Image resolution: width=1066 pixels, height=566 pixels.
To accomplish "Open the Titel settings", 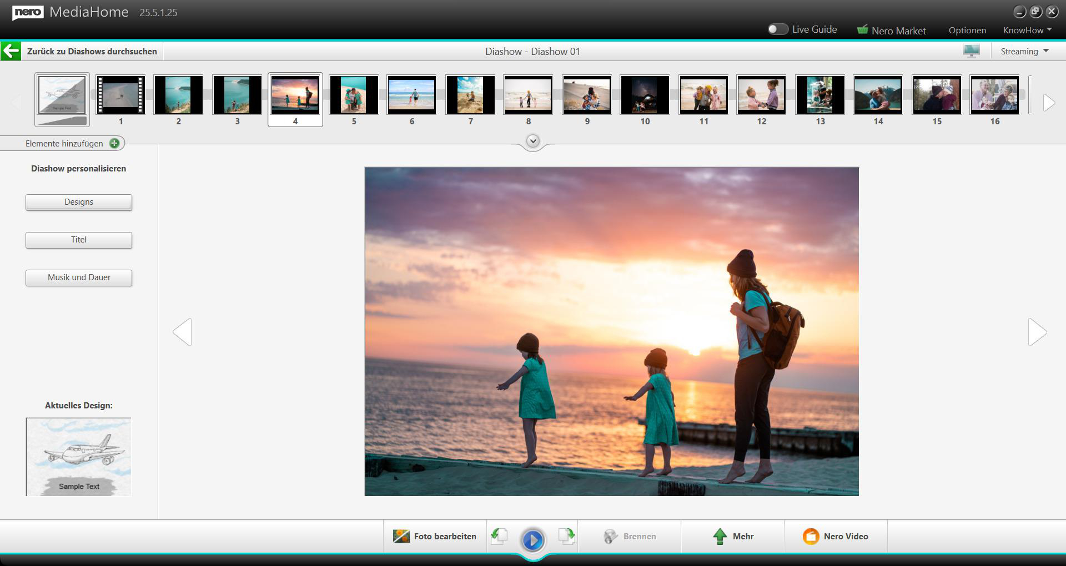I will point(79,240).
